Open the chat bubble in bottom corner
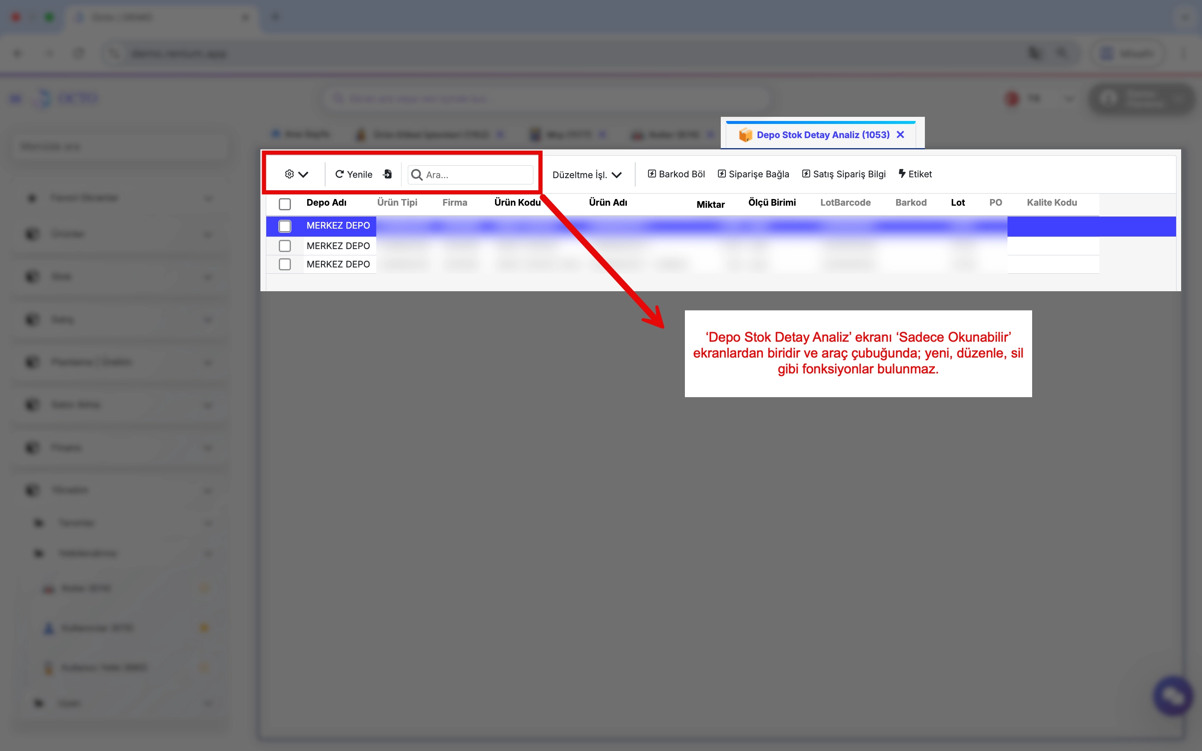Image resolution: width=1202 pixels, height=751 pixels. pyautogui.click(x=1173, y=696)
